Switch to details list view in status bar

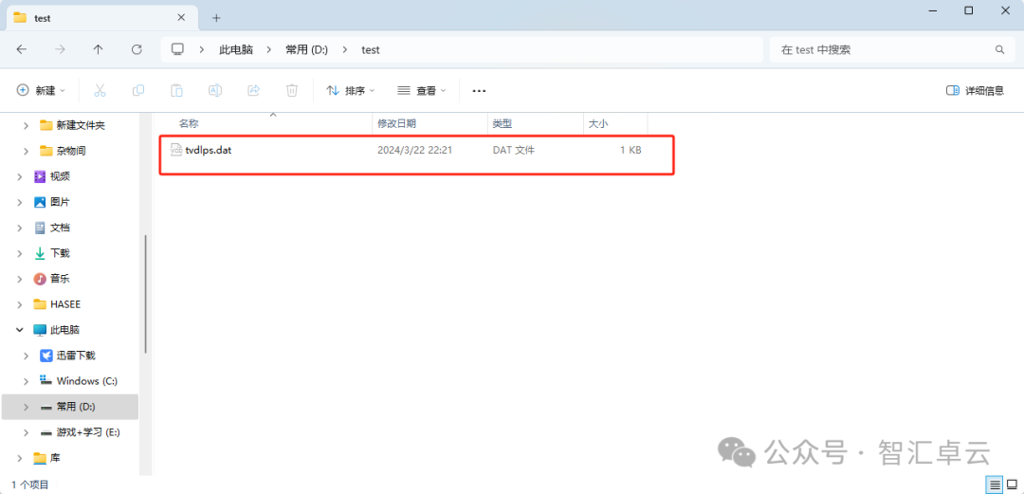[x=995, y=485]
